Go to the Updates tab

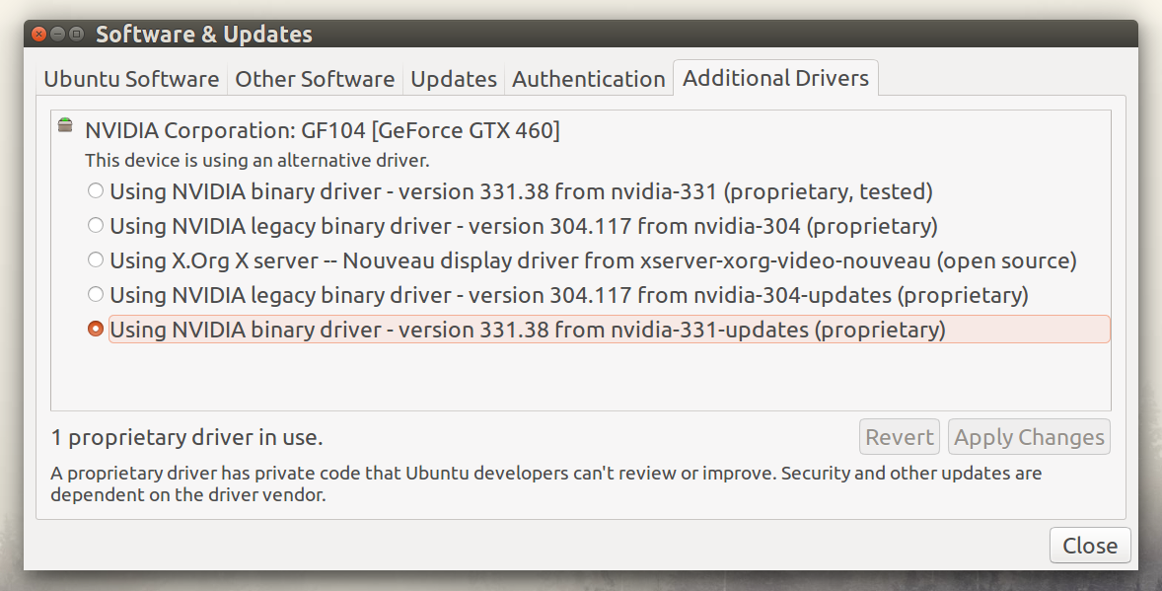tap(454, 79)
